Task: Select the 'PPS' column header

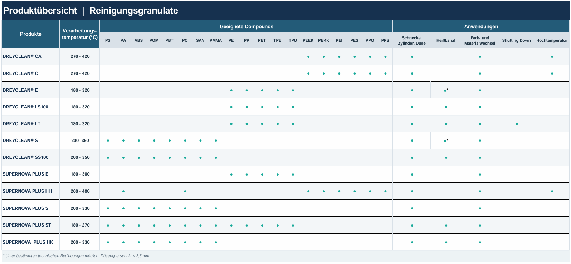Action: point(385,40)
